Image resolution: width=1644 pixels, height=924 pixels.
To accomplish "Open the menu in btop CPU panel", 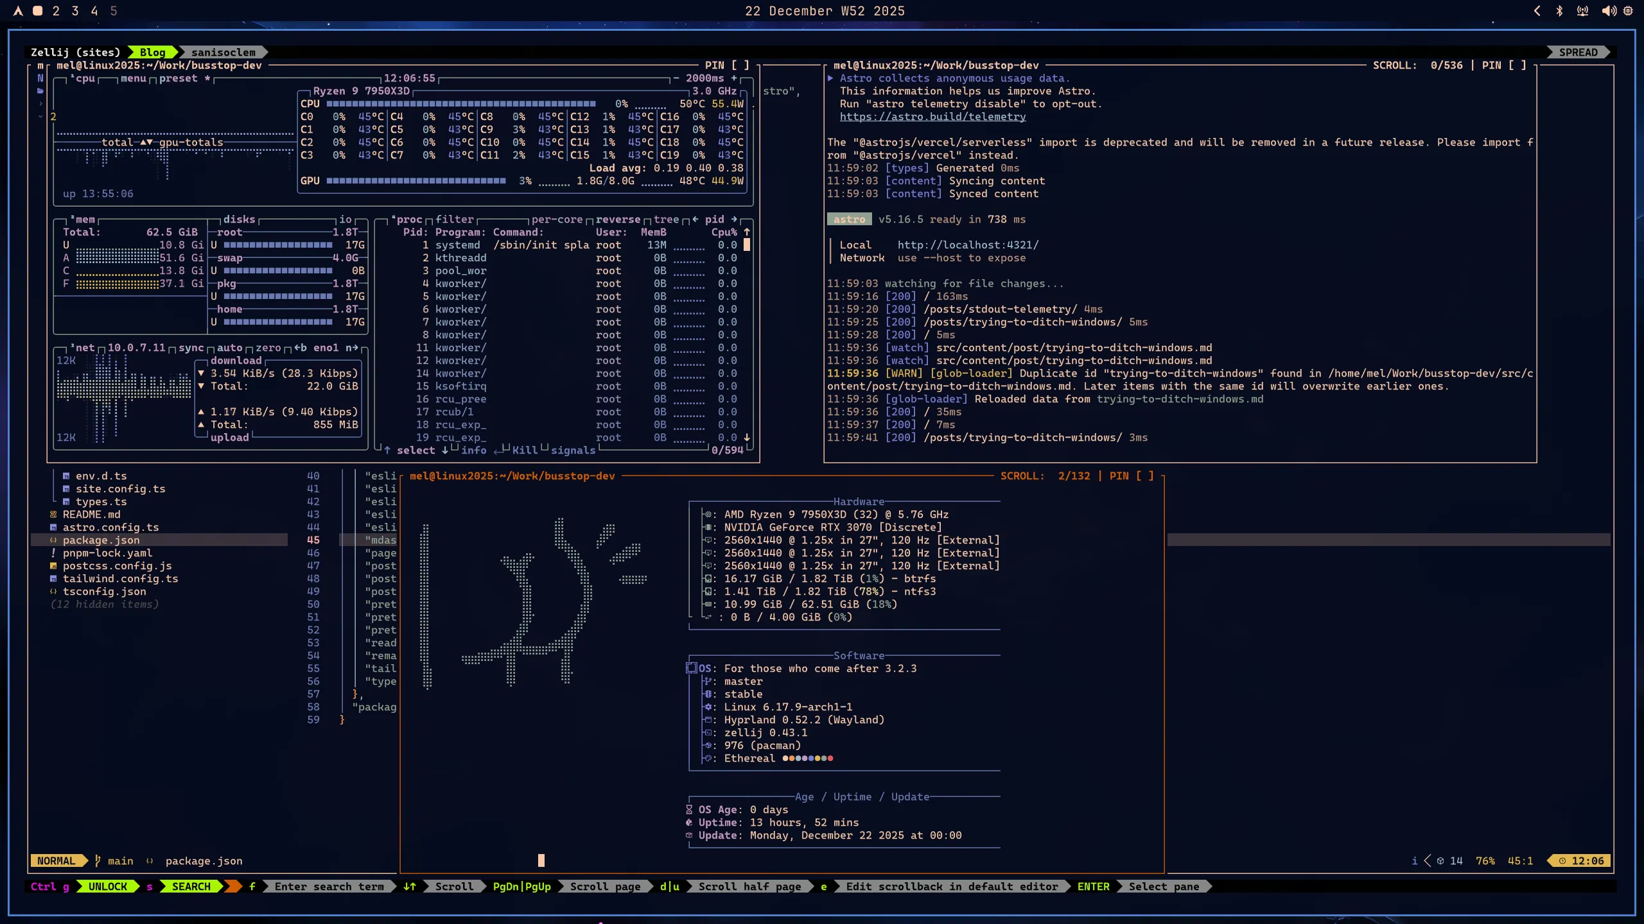I will [133, 78].
